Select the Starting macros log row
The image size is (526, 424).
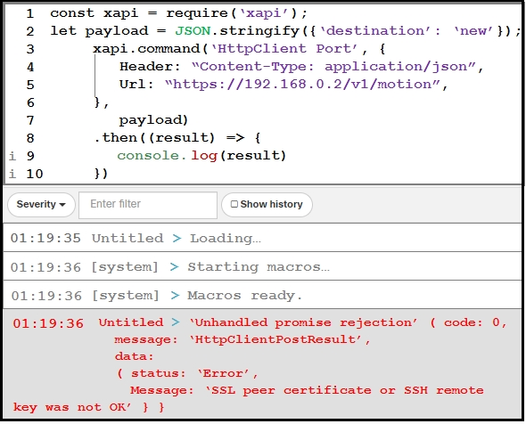pos(263,266)
